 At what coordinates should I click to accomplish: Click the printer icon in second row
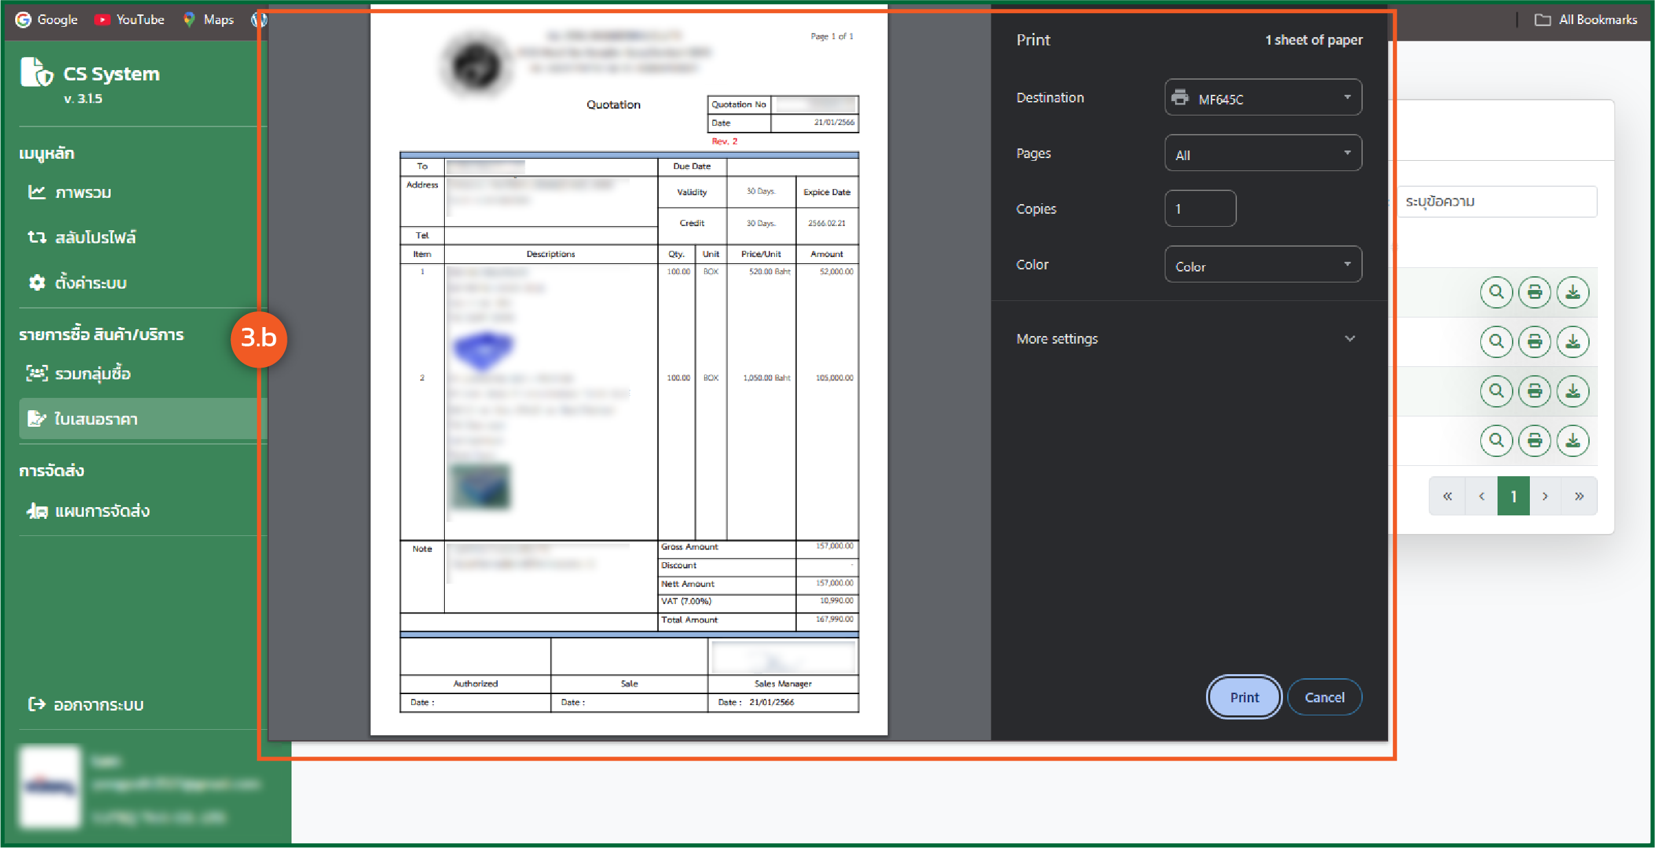[x=1535, y=342]
